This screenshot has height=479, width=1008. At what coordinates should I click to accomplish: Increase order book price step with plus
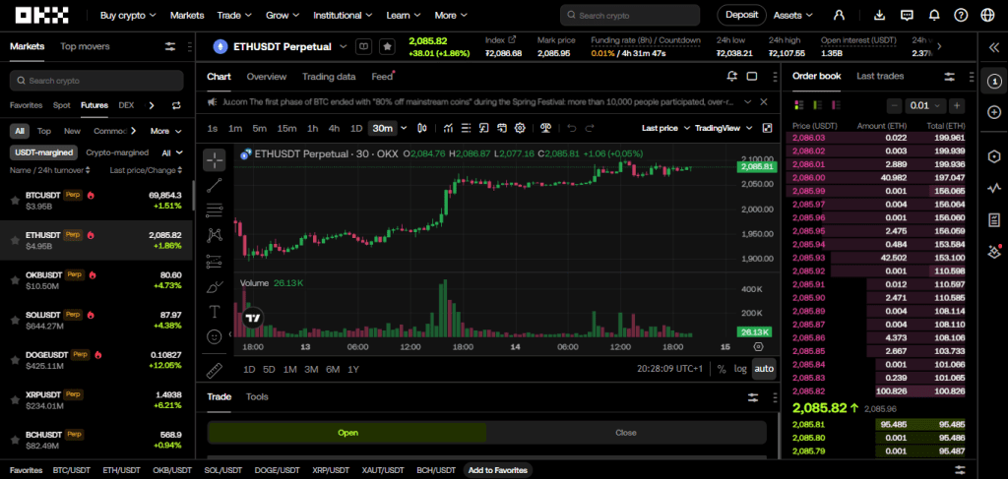point(957,105)
